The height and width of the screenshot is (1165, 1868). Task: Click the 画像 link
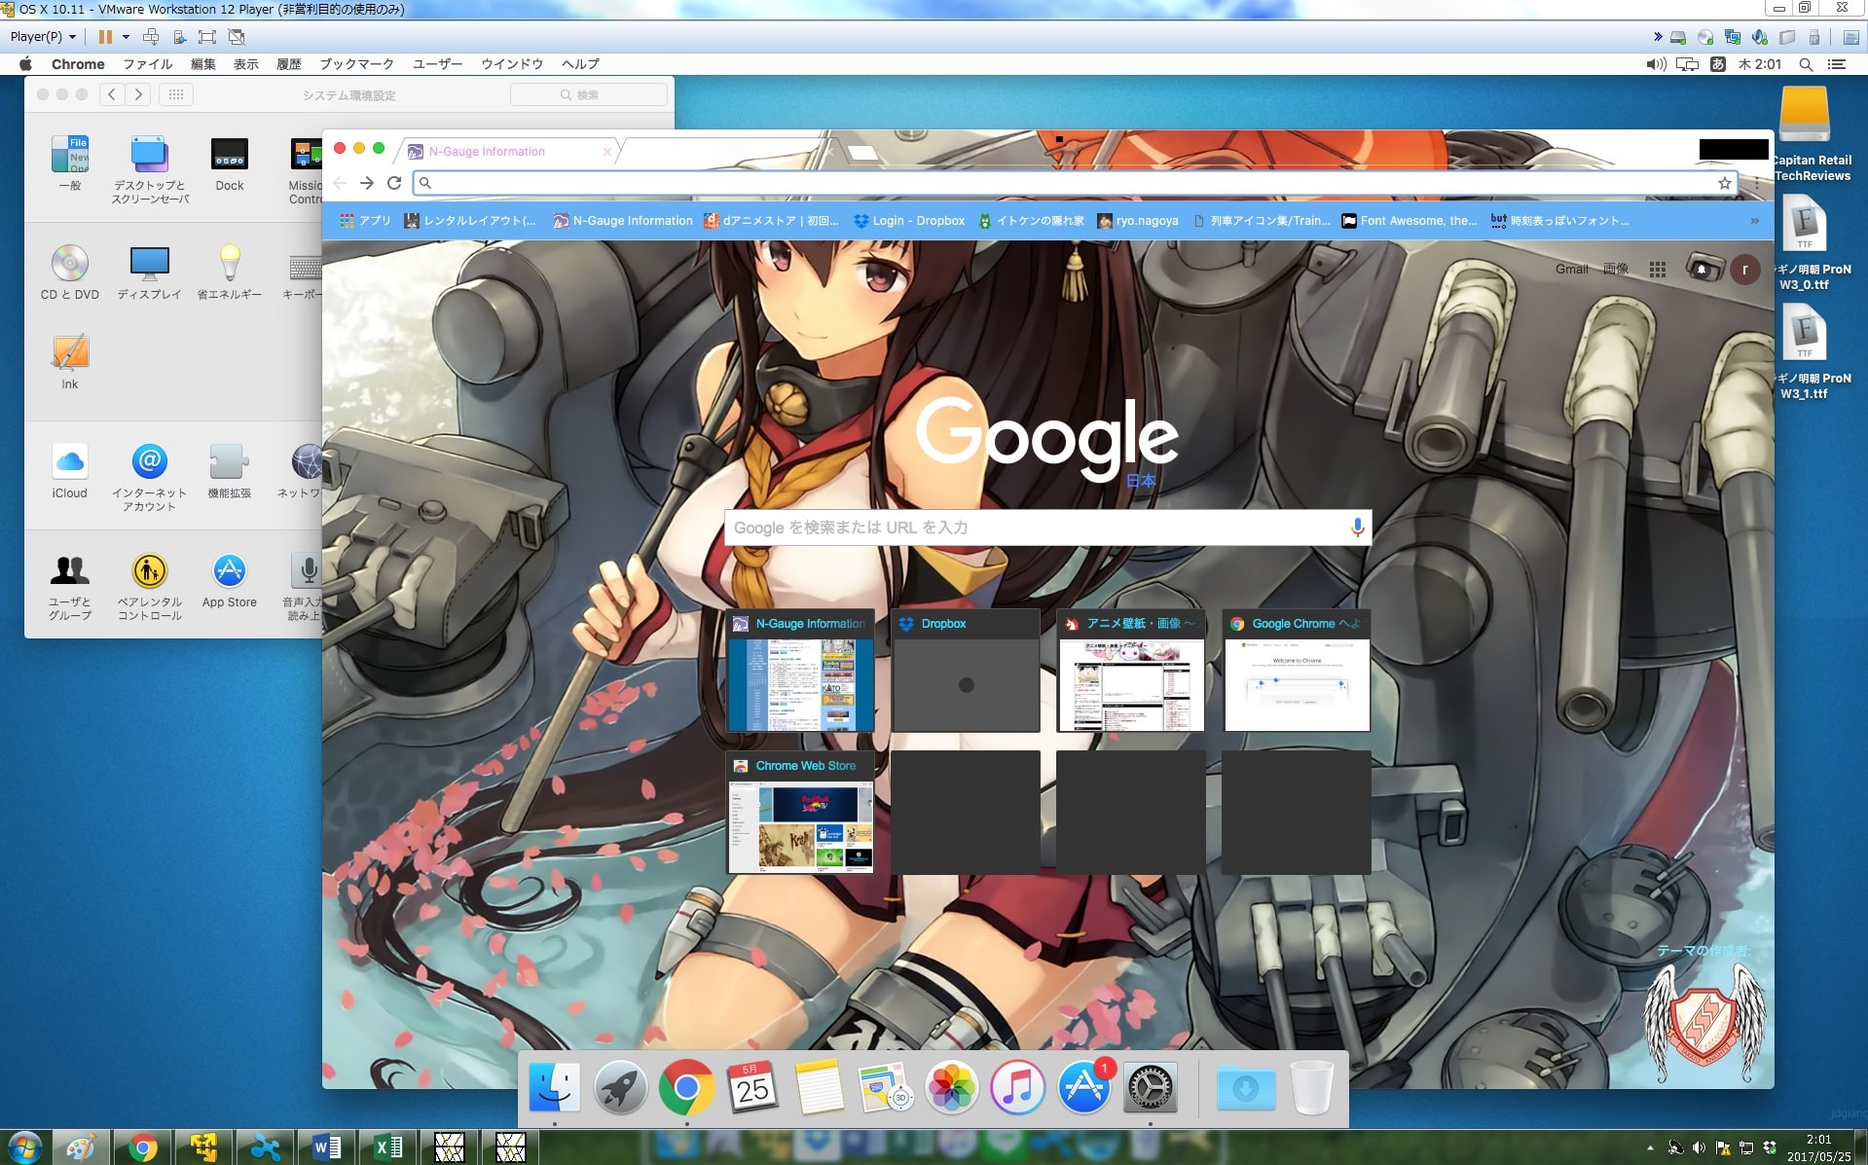(x=1616, y=270)
